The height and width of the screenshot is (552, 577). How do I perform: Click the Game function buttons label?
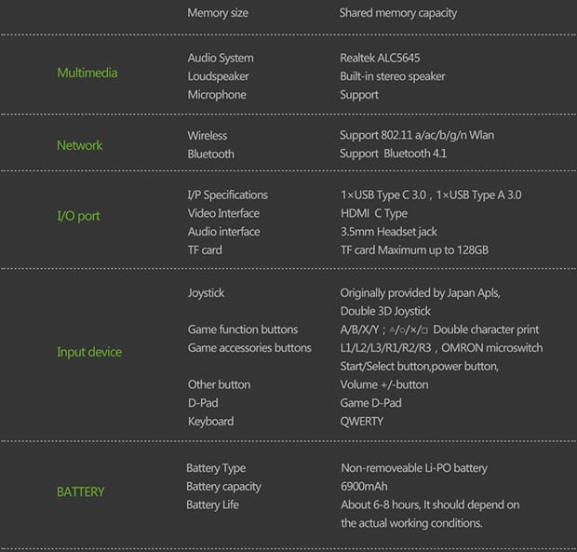pyautogui.click(x=243, y=330)
